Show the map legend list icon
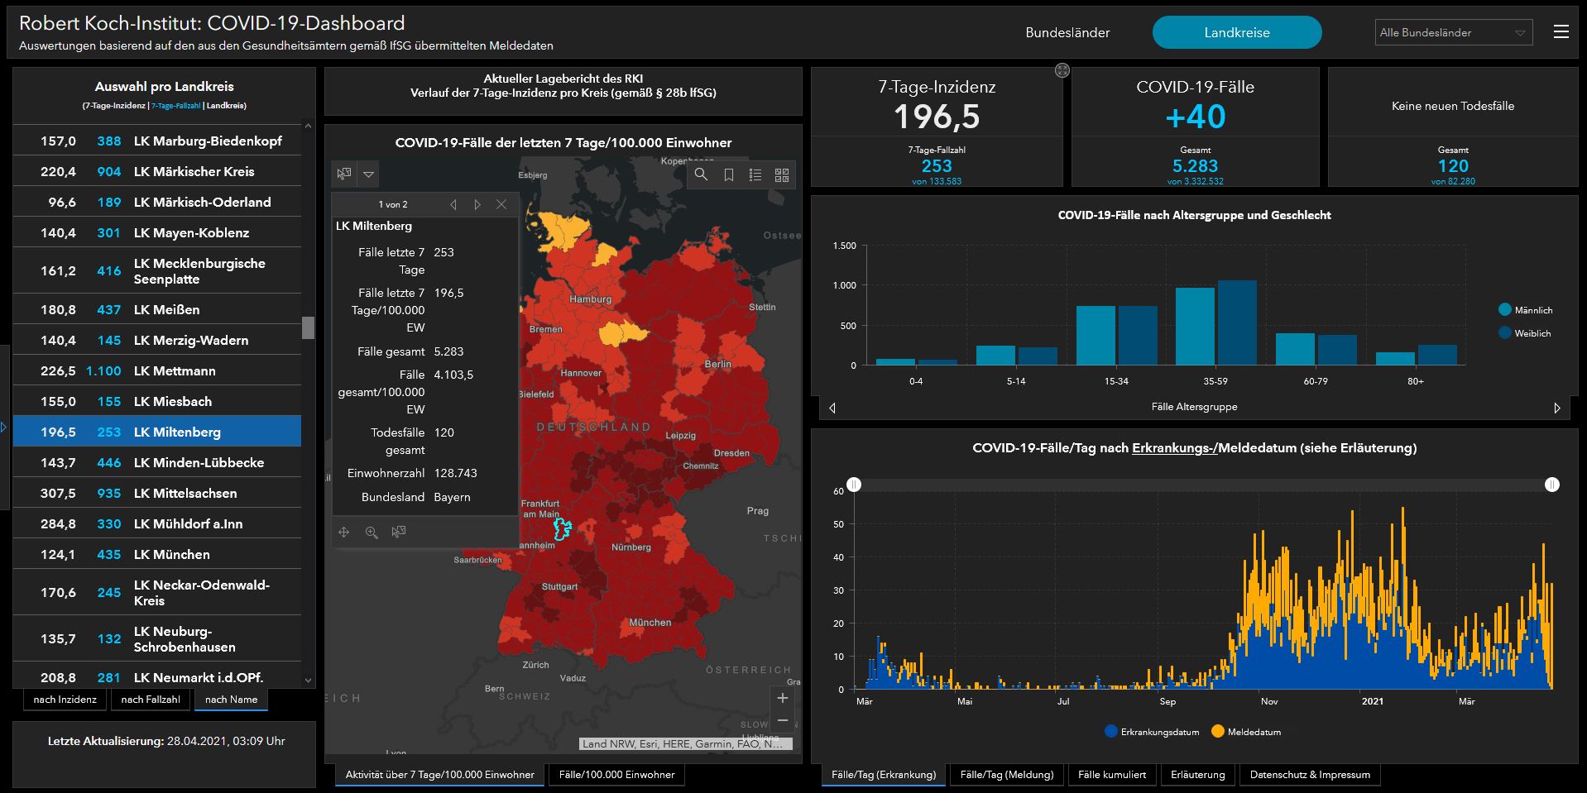1587x793 pixels. [755, 174]
